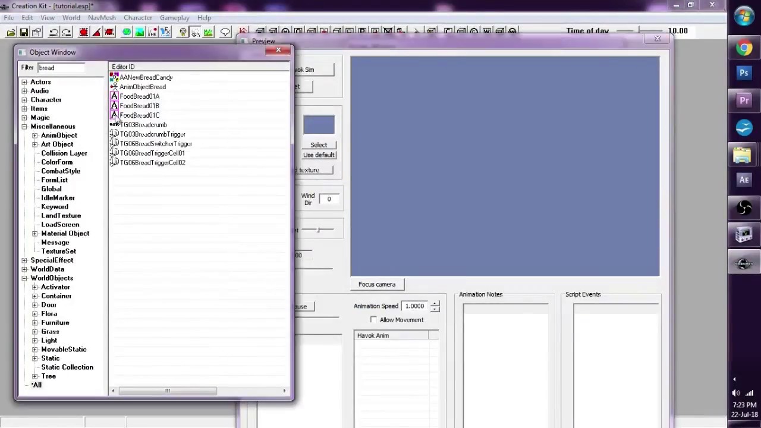
Task: Collapse the Miscellaneous category
Action: coord(24,127)
